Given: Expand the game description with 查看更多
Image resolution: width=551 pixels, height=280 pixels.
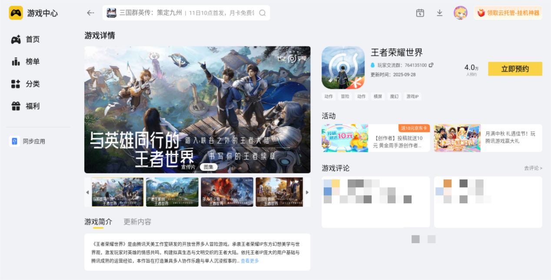Looking at the screenshot, I should [249, 260].
